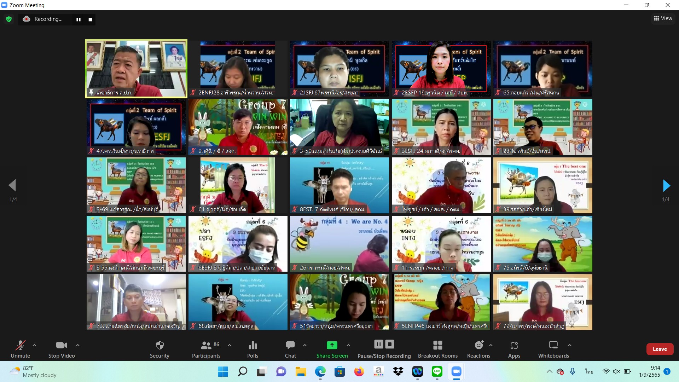Viewport: 679px width, 382px height.
Task: Expand Share Screen options caret
Action: pyautogui.click(x=348, y=345)
